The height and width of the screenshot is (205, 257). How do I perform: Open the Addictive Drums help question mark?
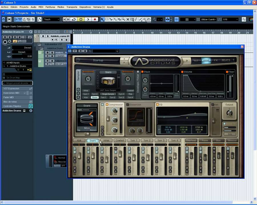point(233,60)
